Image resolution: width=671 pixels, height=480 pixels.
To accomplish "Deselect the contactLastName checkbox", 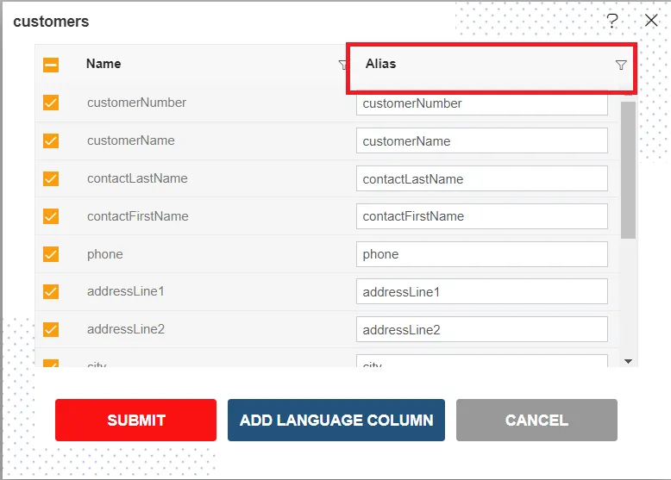I will [x=51, y=178].
